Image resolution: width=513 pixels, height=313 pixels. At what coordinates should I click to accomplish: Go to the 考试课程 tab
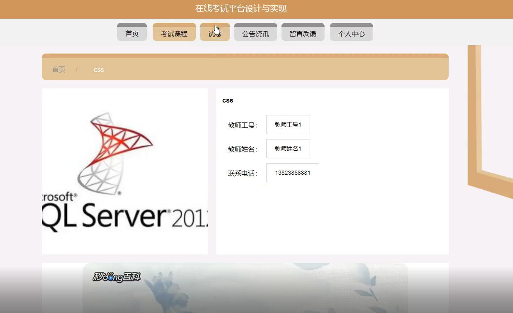[174, 32]
